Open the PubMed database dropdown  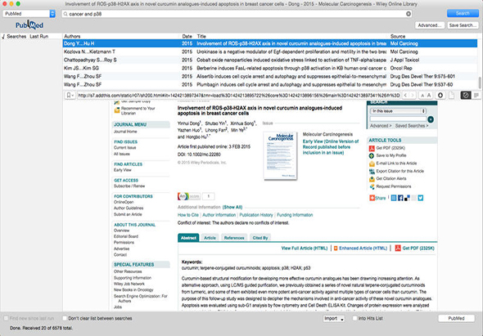(29, 14)
